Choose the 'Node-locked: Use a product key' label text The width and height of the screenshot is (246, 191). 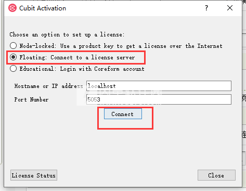tap(121, 46)
